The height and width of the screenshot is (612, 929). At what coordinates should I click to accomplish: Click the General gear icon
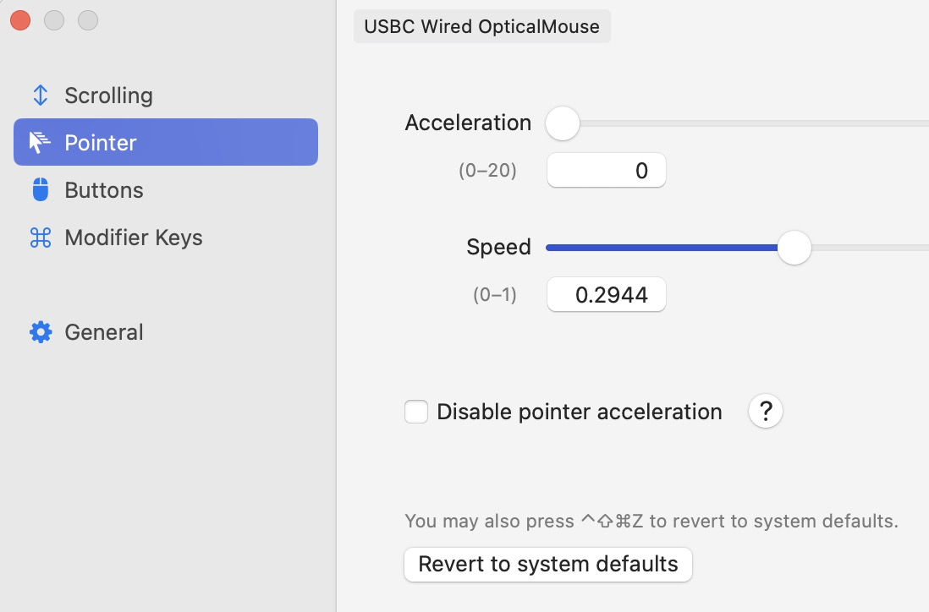coord(40,332)
